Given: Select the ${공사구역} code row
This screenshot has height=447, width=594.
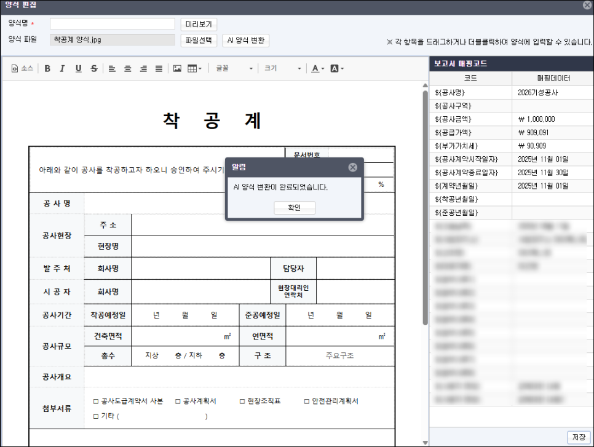Looking at the screenshot, I should click(512, 106).
